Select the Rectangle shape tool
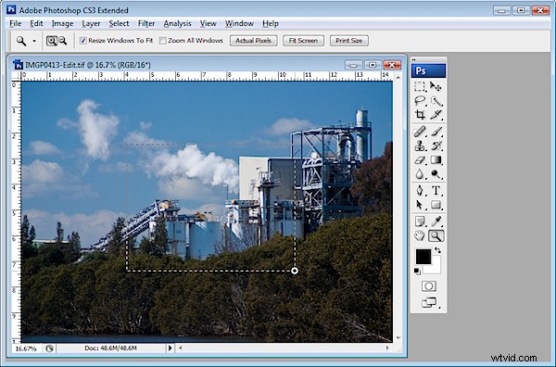556x367 pixels. [x=436, y=205]
